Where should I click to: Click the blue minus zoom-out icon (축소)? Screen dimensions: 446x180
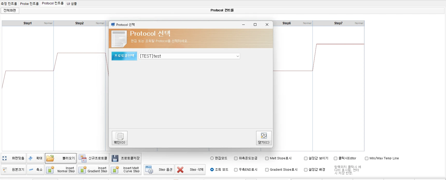click(31, 170)
